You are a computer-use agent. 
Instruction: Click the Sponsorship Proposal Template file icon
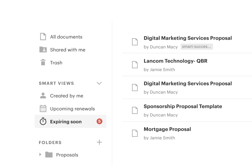pos(135,110)
